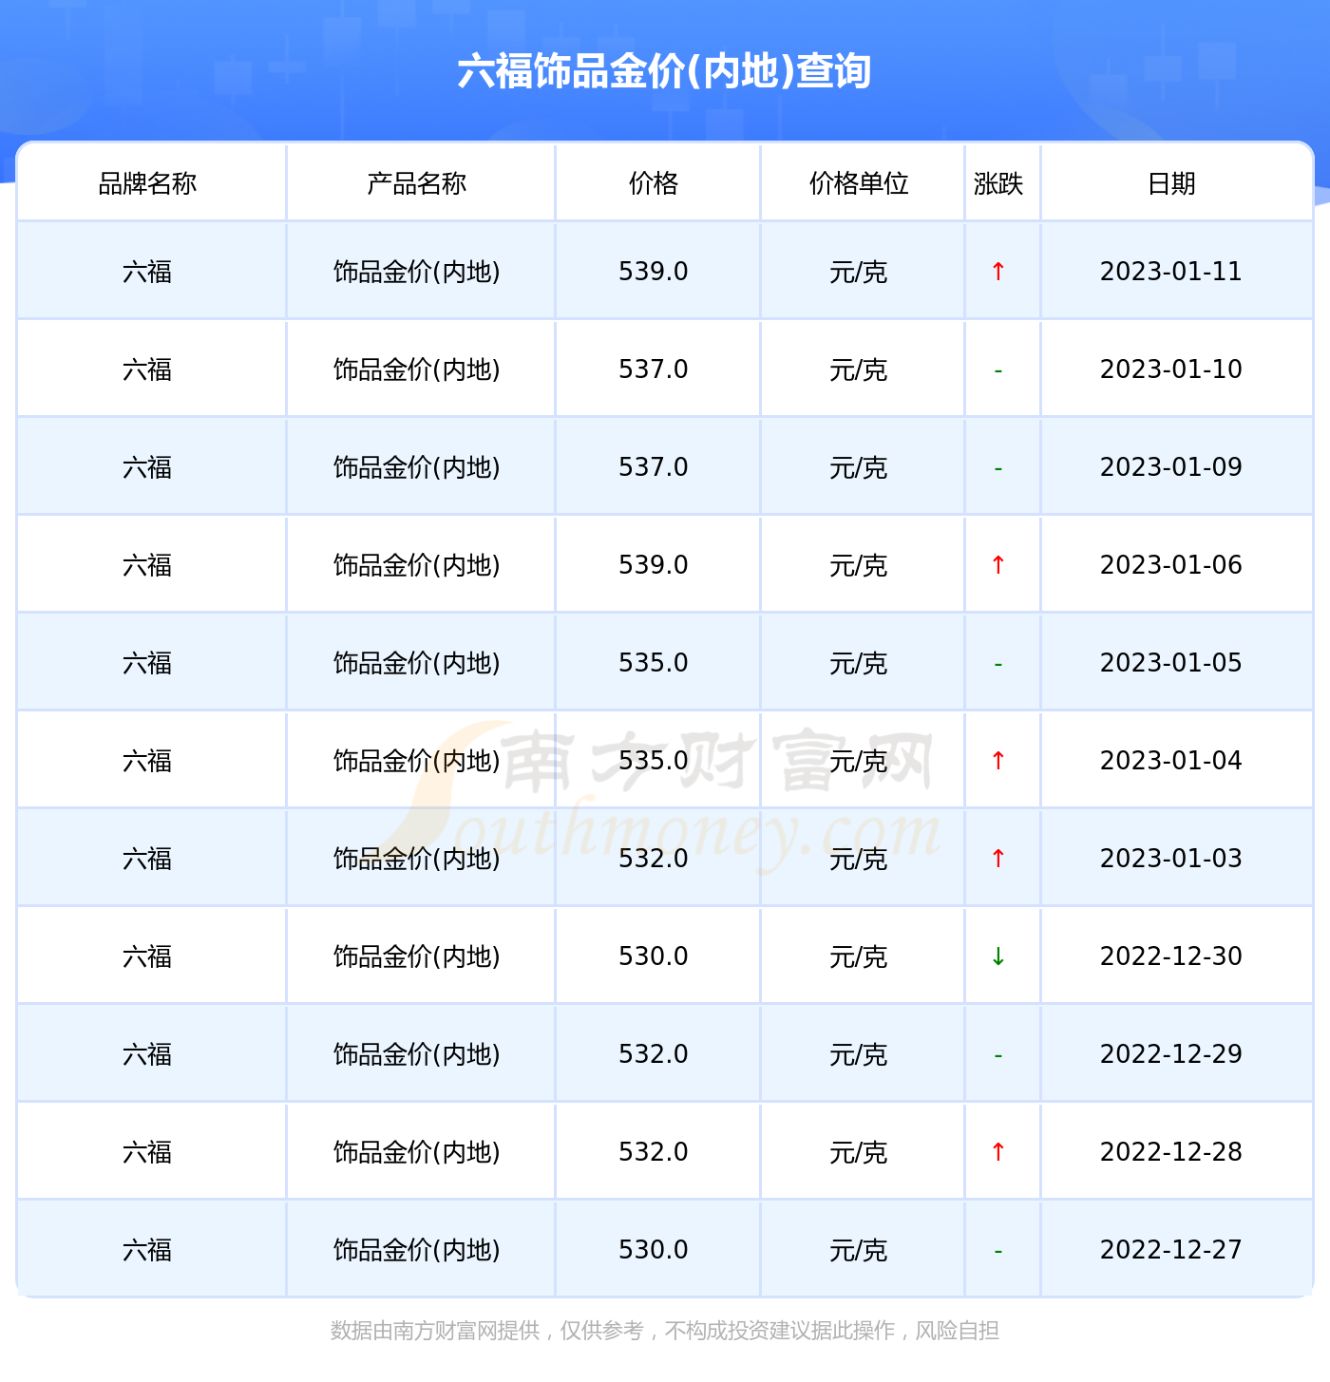
Task: Select the date cell 2023-01-06
Action: [1171, 565]
